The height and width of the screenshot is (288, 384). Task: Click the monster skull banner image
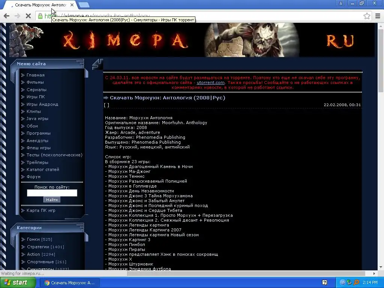(252, 40)
